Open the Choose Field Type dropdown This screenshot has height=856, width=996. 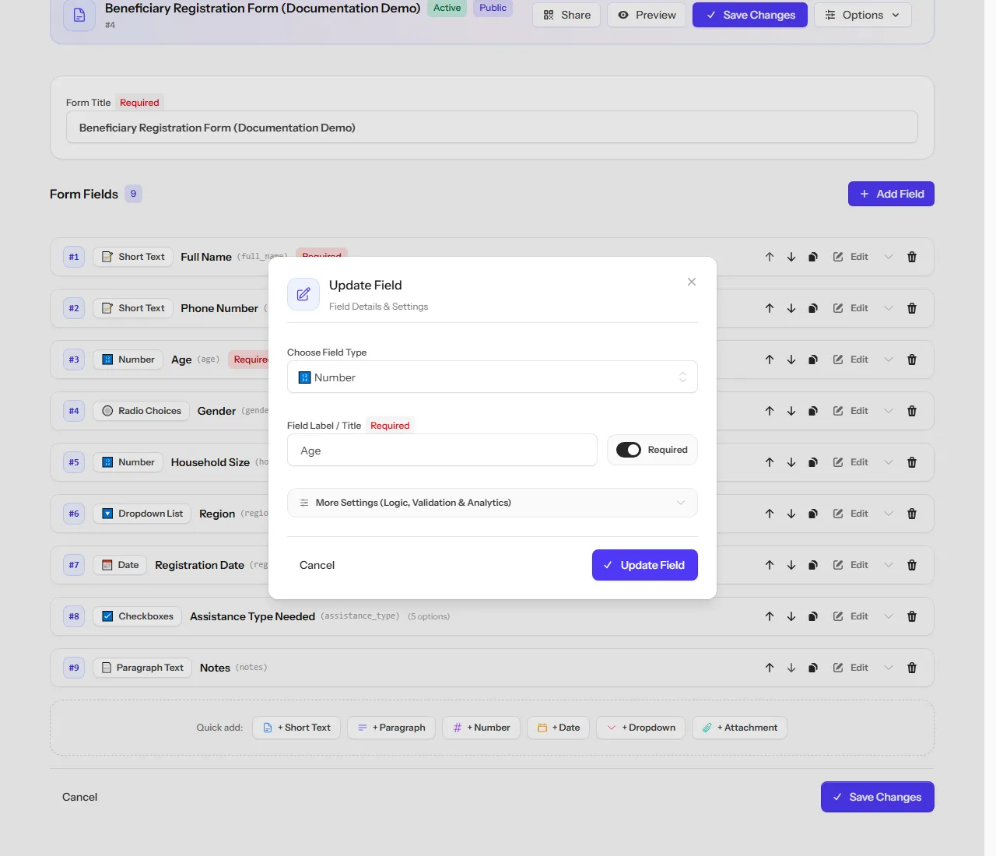(x=493, y=377)
